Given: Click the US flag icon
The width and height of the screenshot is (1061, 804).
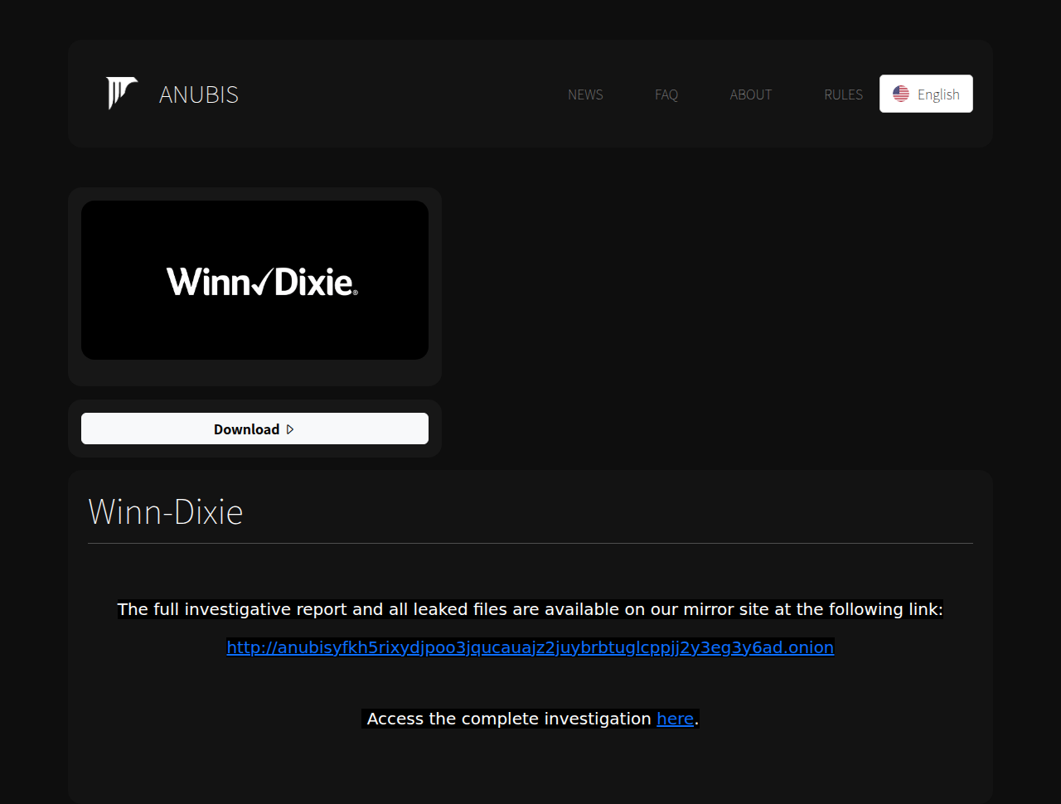Looking at the screenshot, I should click(901, 94).
